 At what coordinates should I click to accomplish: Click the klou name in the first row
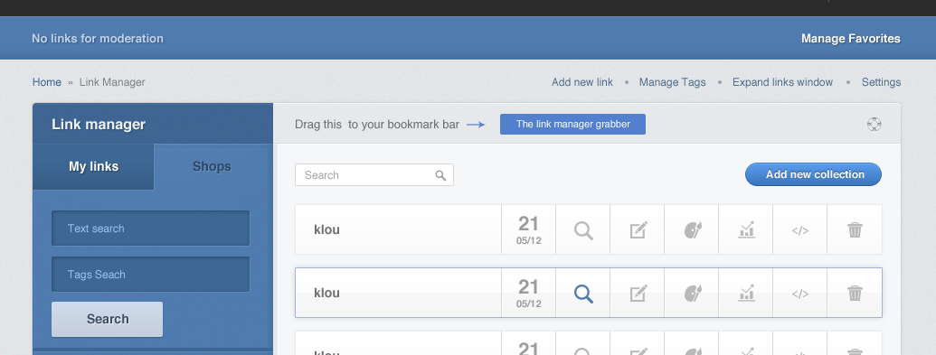pos(326,229)
